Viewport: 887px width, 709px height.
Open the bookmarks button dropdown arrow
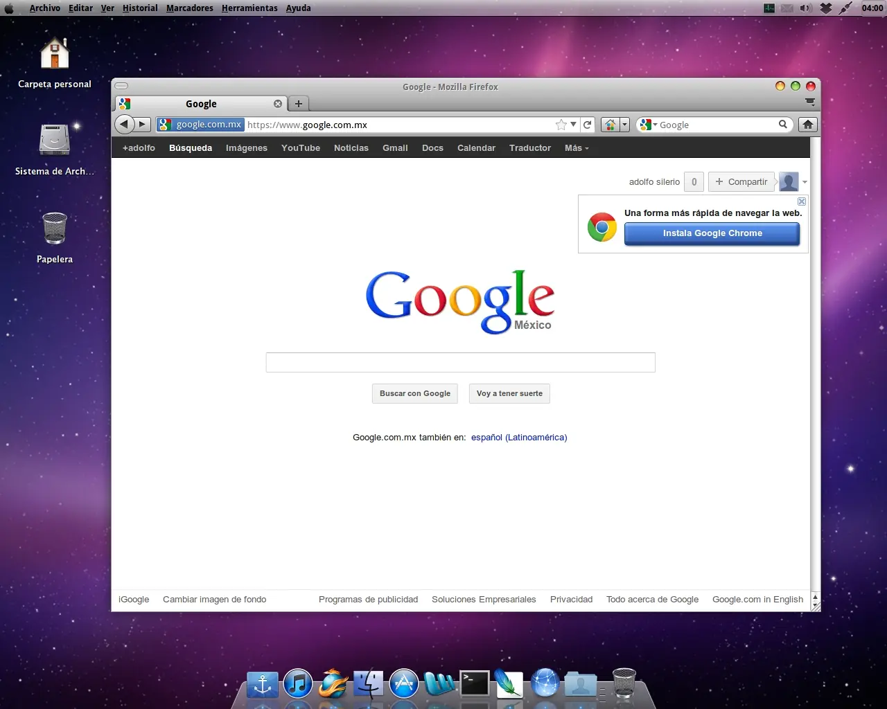(x=624, y=125)
